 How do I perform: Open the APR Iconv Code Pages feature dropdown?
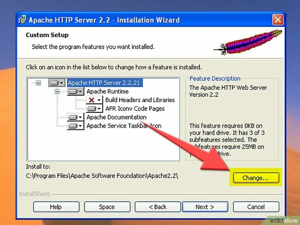point(94,108)
